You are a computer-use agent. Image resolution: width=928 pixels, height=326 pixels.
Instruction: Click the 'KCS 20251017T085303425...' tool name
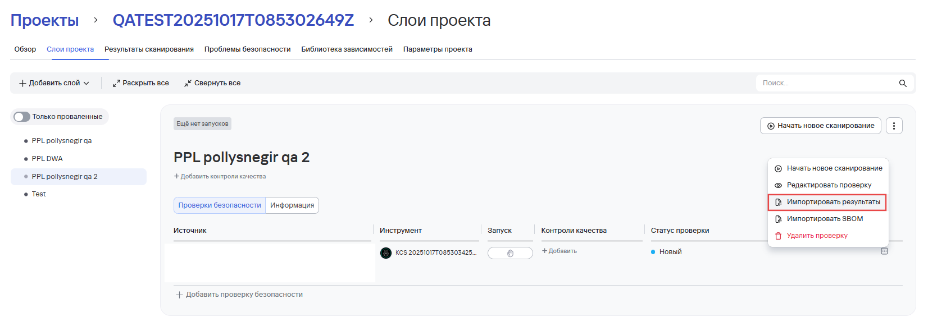436,252
